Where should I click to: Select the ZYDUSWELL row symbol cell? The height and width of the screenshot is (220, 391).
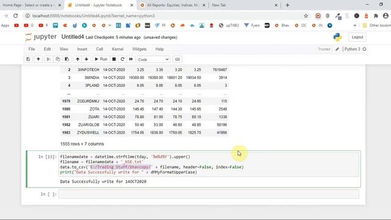click(88, 133)
